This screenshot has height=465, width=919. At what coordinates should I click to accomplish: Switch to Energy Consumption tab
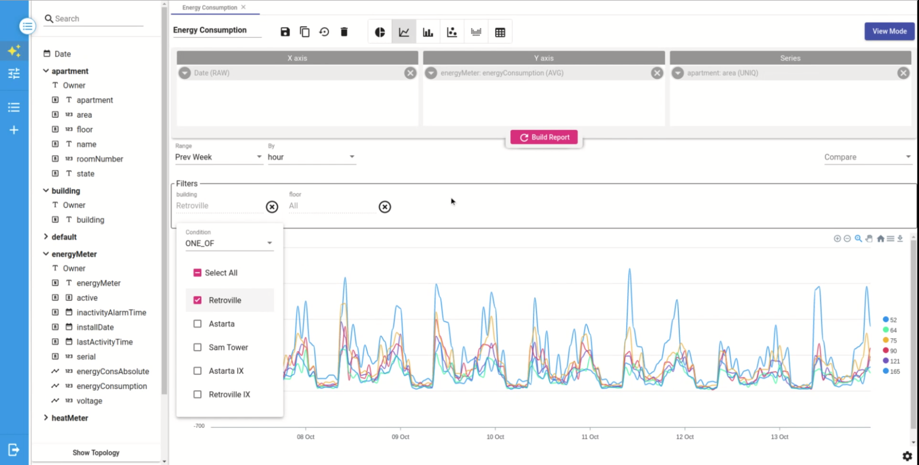click(209, 7)
